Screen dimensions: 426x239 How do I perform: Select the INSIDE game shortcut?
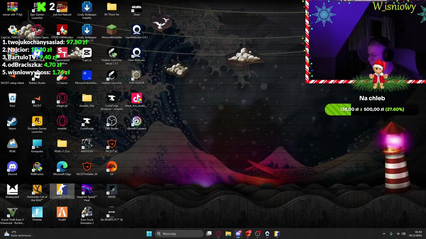click(x=112, y=192)
